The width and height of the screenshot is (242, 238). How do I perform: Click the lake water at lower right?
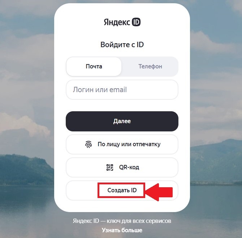216,208
